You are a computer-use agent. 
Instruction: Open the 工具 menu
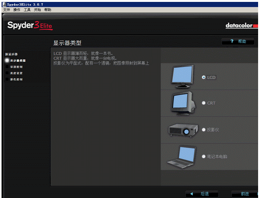(27, 10)
